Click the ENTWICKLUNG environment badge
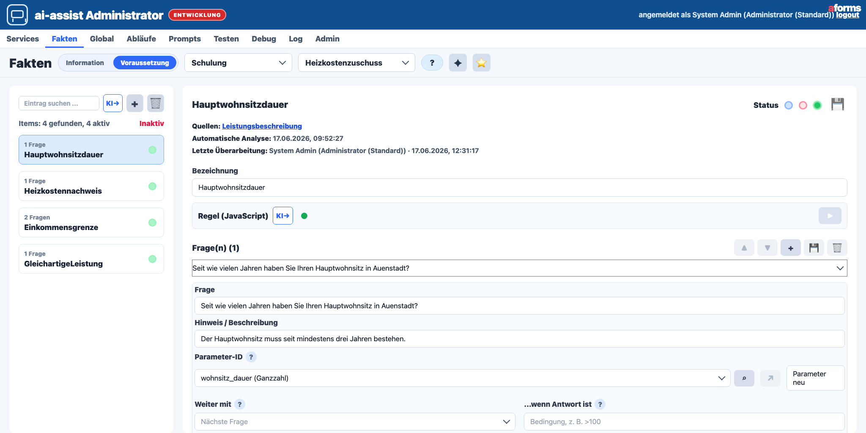The height and width of the screenshot is (433, 866). (x=197, y=15)
